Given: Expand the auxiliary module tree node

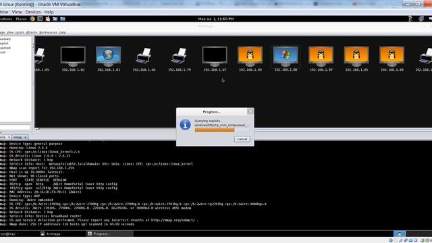Looking at the screenshot, I should click(5, 39).
